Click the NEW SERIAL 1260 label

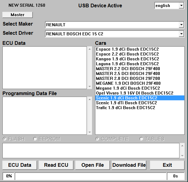27,5
